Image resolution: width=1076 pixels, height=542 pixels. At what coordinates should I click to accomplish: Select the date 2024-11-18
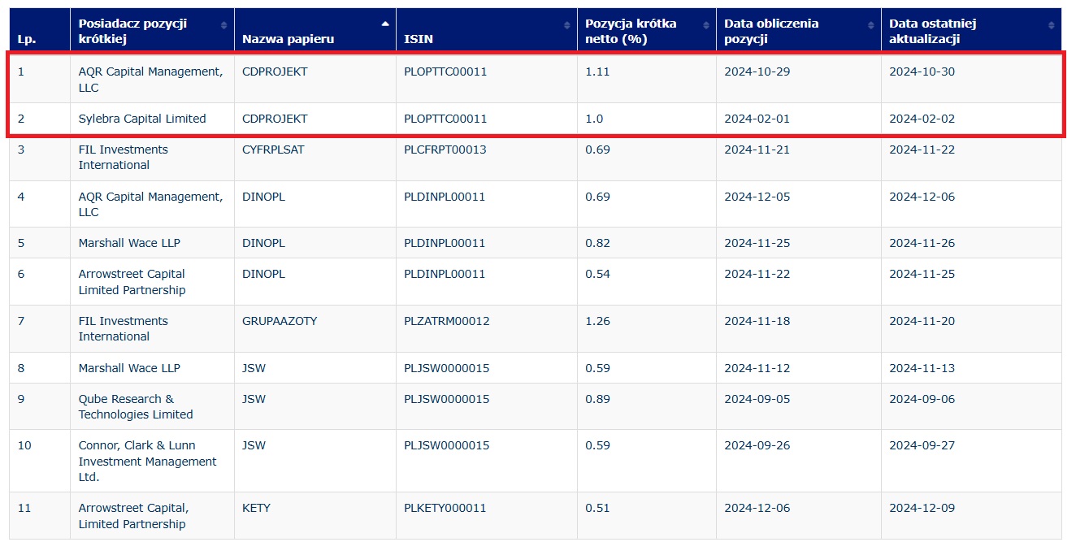pyautogui.click(x=757, y=321)
